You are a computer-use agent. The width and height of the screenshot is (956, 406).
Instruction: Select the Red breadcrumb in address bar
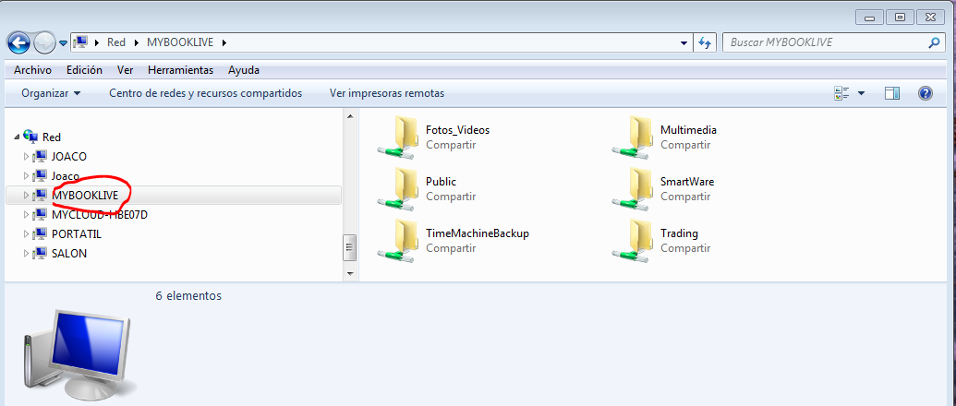click(115, 42)
